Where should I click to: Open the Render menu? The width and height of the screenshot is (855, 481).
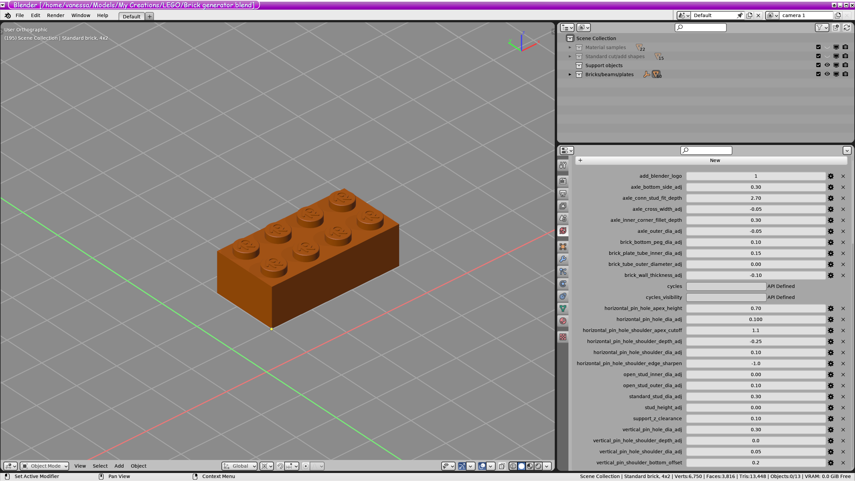pyautogui.click(x=55, y=15)
